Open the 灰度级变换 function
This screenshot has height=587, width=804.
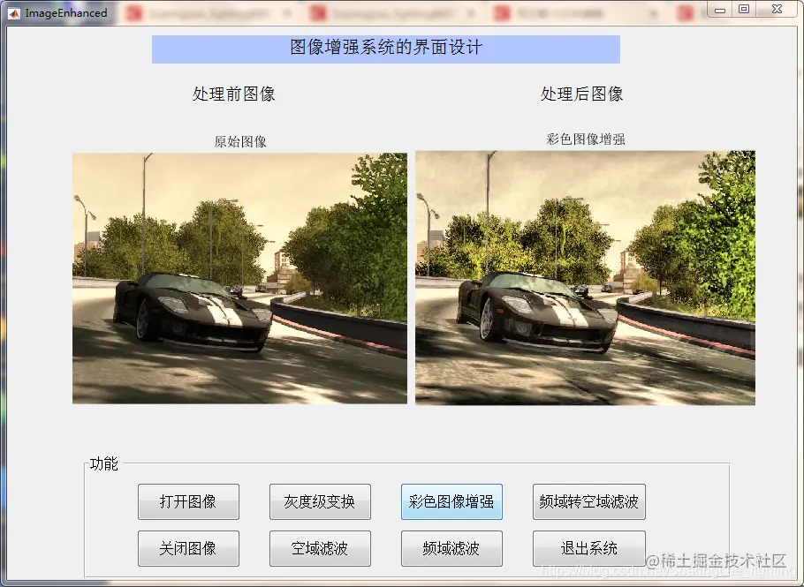coord(320,501)
